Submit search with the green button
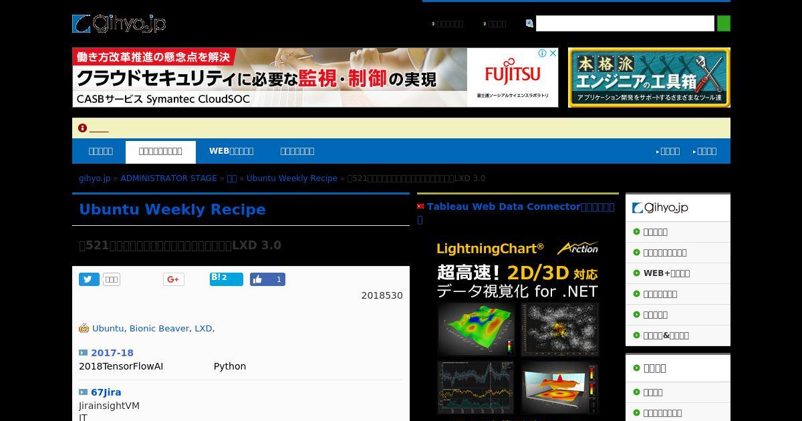This screenshot has width=802, height=421. (x=724, y=23)
